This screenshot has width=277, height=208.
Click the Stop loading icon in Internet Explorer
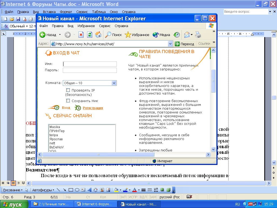click(x=81, y=35)
